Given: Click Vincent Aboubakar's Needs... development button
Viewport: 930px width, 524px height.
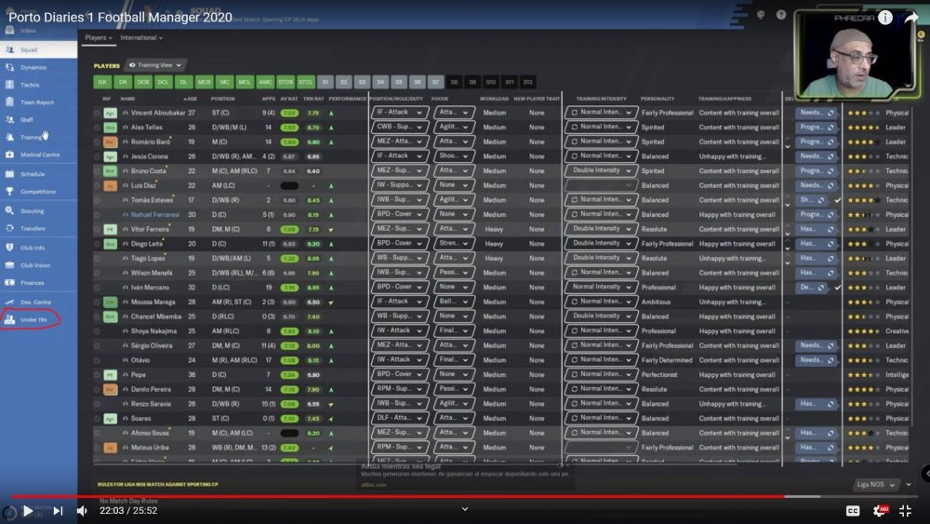Looking at the screenshot, I should [817, 113].
